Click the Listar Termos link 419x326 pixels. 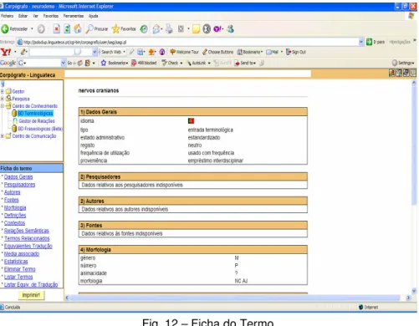pyautogui.click(x=18, y=277)
